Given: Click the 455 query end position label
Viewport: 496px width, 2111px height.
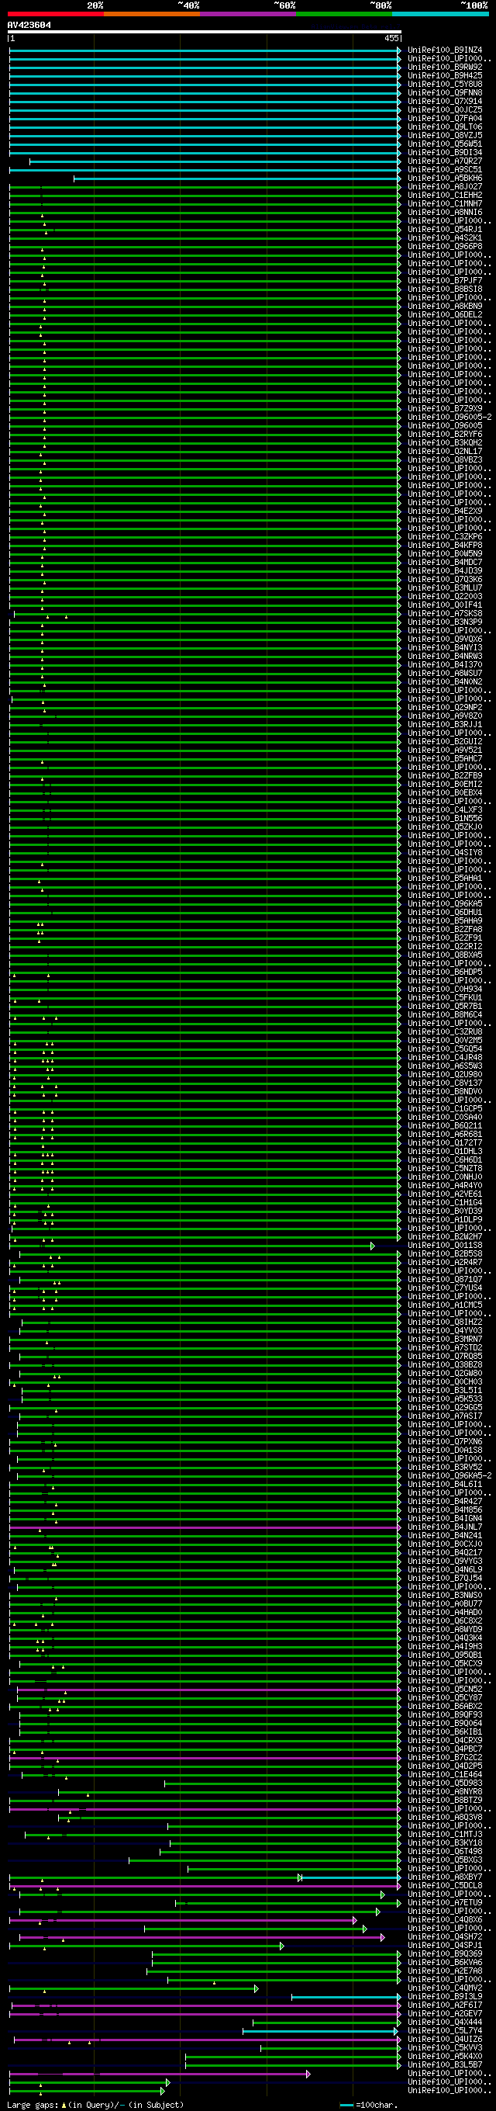Looking at the screenshot, I should coord(391,39).
